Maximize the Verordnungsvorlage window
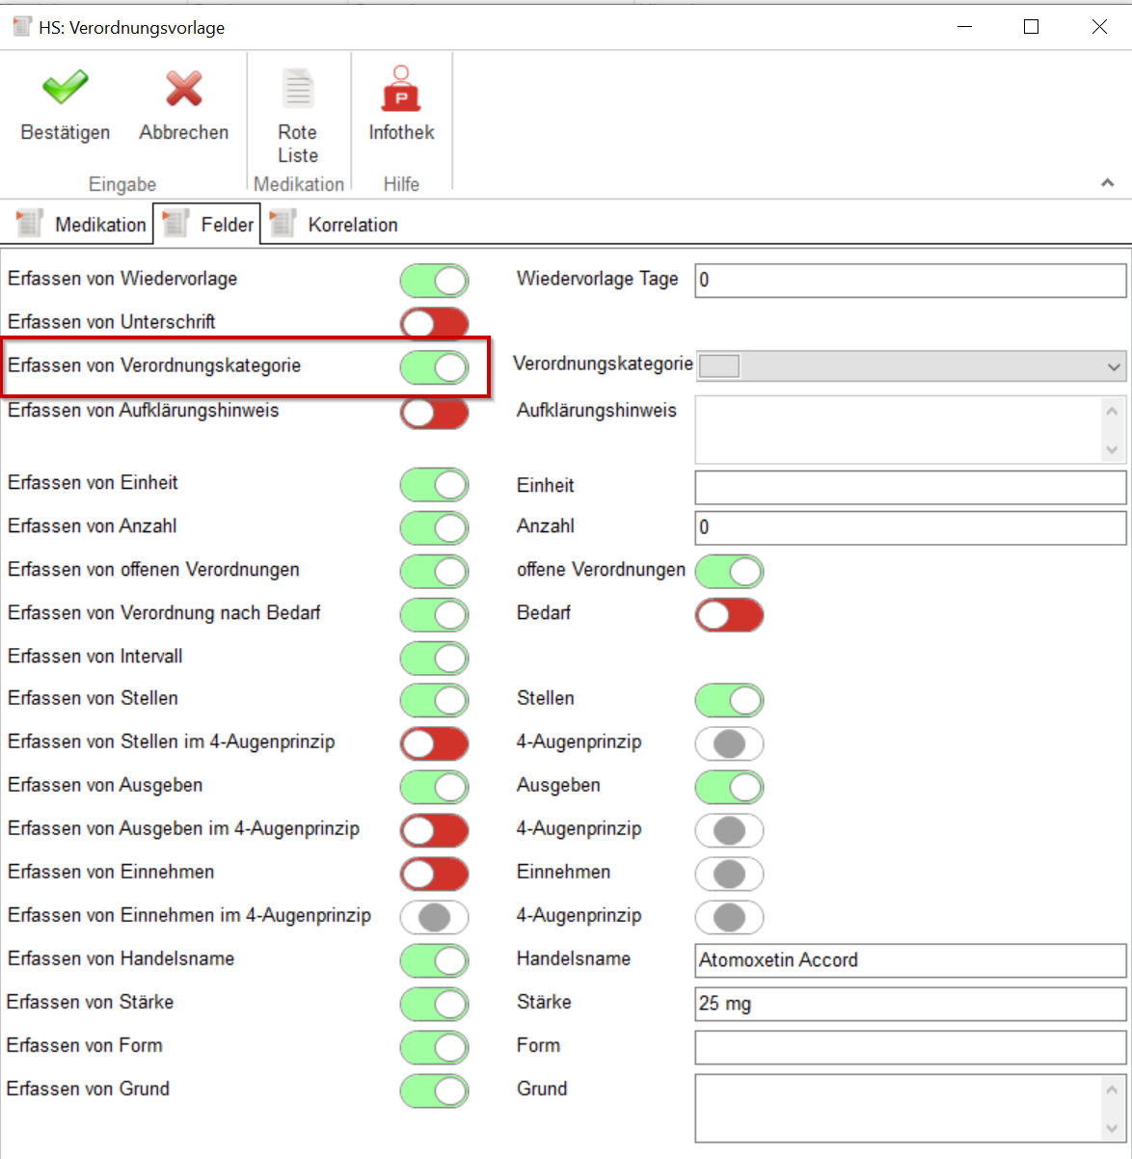The width and height of the screenshot is (1132, 1159). point(1031,27)
